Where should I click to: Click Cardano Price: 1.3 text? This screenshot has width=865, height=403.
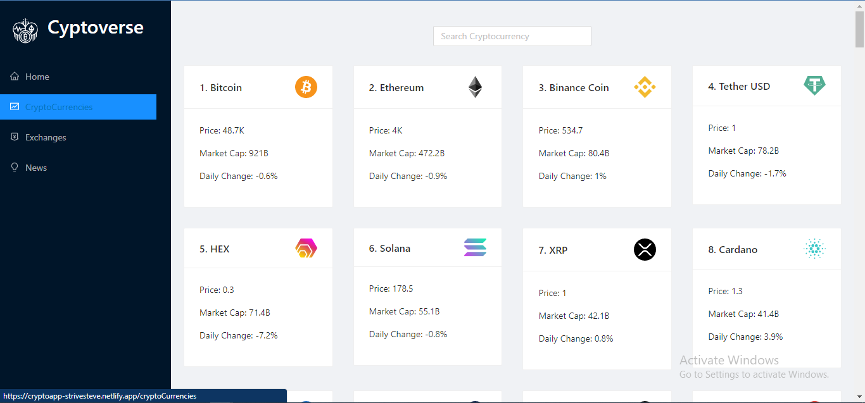pyautogui.click(x=725, y=291)
